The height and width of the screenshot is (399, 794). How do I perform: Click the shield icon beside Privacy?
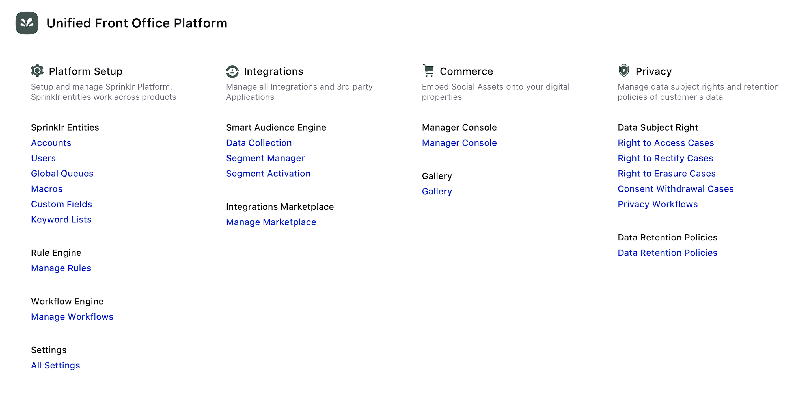(x=624, y=71)
